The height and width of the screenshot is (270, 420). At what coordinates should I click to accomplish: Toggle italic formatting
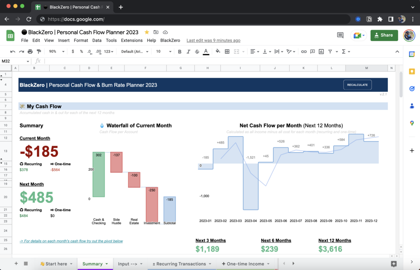point(188,52)
